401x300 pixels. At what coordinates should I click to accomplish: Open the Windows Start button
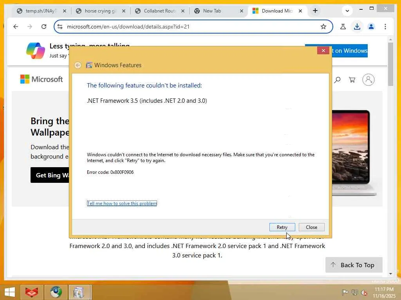click(x=10, y=292)
